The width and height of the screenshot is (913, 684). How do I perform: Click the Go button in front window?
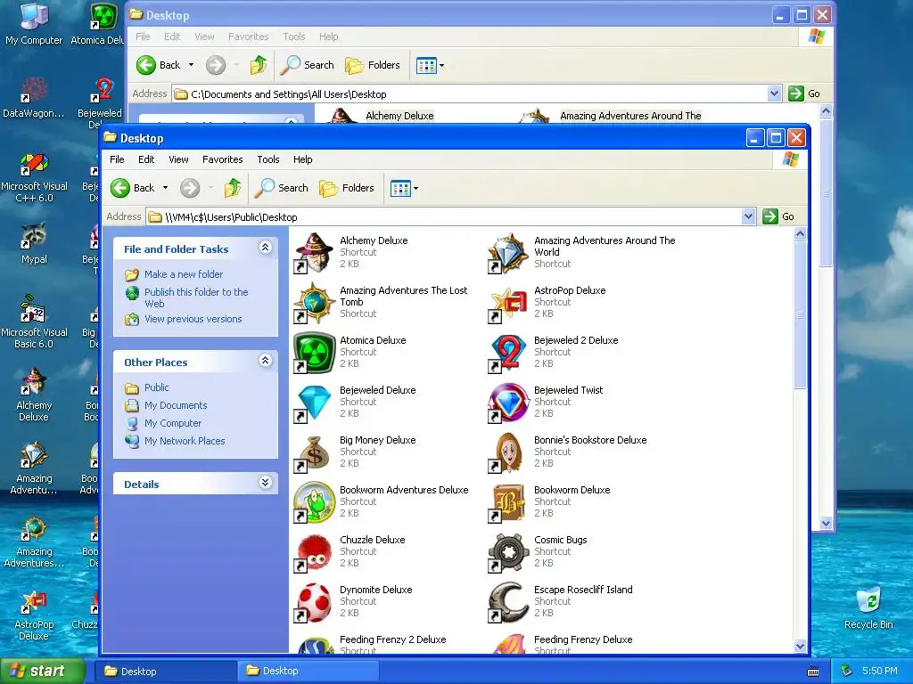778,216
